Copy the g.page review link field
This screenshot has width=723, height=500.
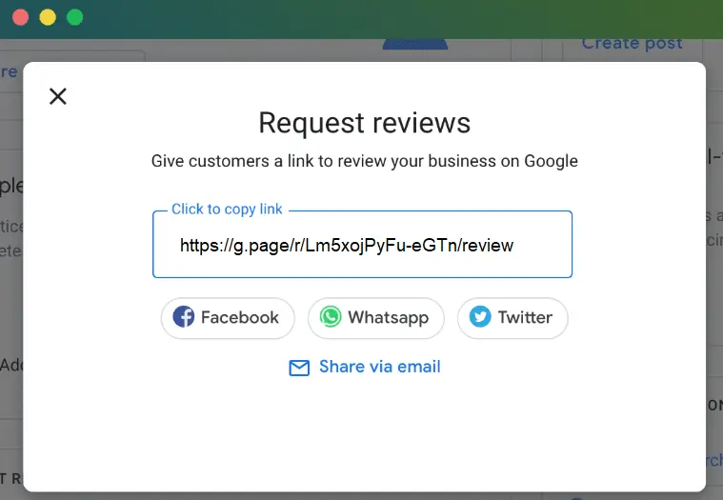tap(362, 244)
